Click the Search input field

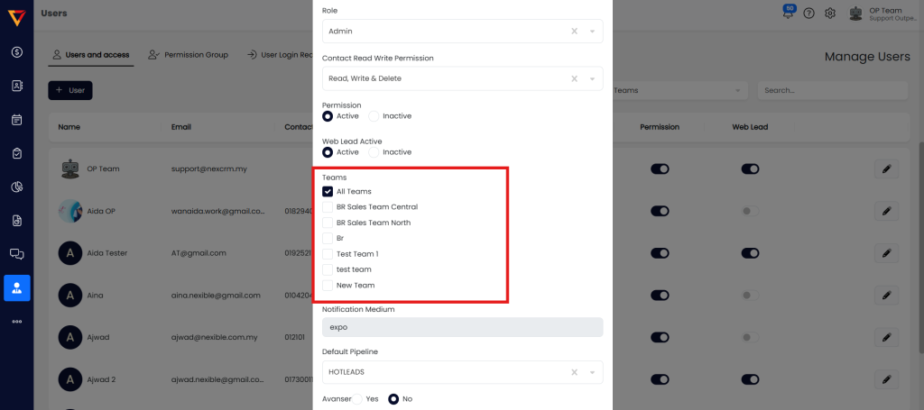point(832,90)
